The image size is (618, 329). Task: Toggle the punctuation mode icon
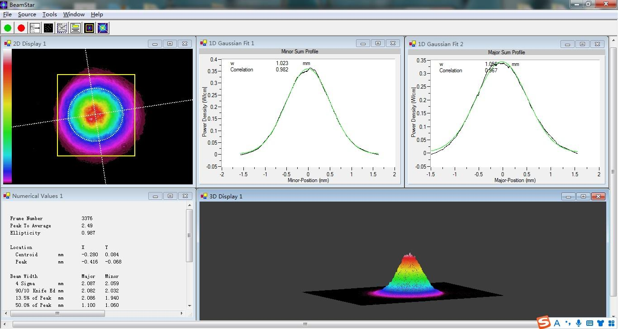(x=568, y=323)
